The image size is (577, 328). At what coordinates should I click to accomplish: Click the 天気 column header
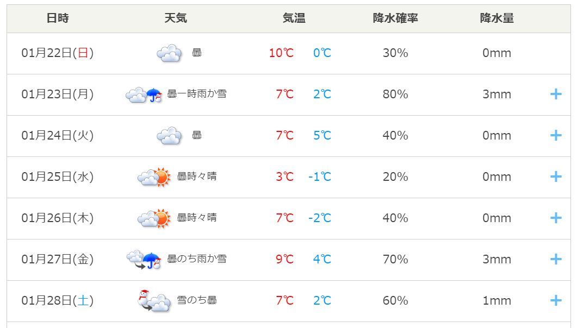(x=176, y=18)
